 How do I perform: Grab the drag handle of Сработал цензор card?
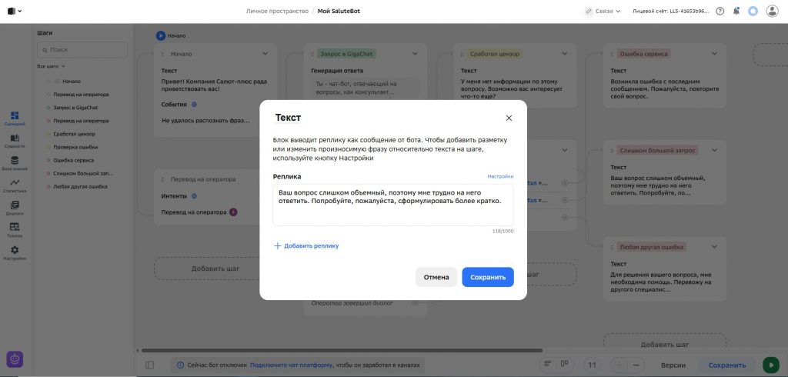pyautogui.click(x=462, y=54)
